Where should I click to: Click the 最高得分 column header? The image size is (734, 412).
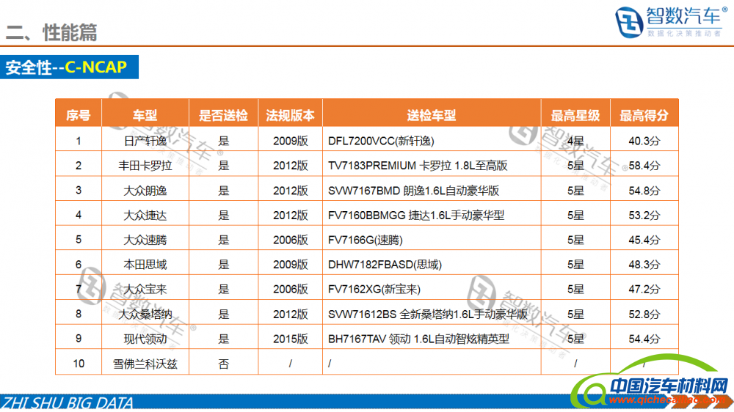coord(644,115)
